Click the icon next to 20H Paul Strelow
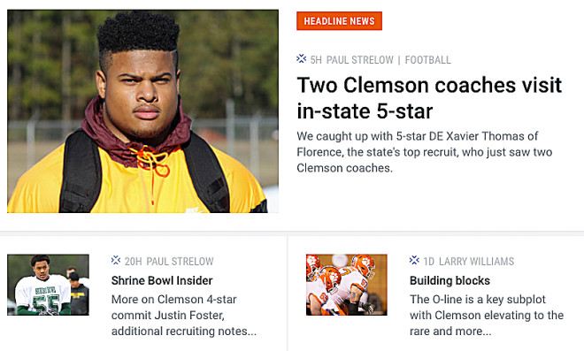Image resolution: width=584 pixels, height=351 pixels. (x=116, y=260)
